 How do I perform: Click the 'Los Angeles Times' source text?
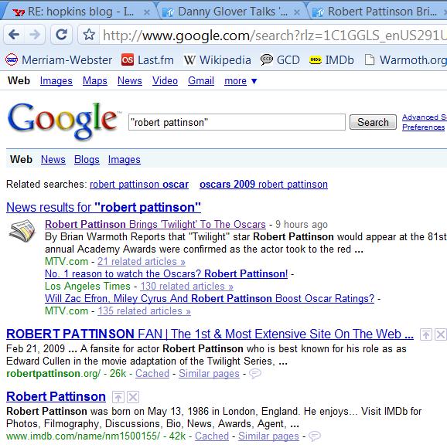pos(87,286)
